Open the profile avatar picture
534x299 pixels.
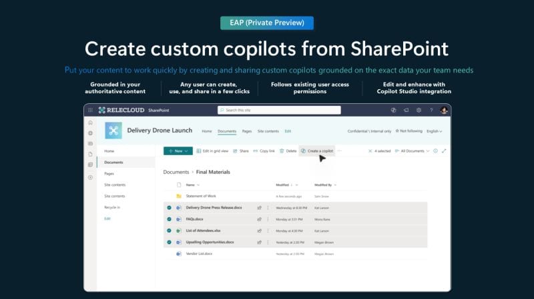point(444,110)
